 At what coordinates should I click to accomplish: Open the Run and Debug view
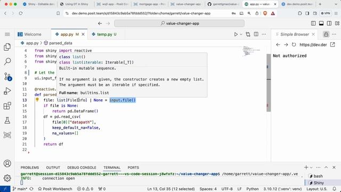pyautogui.click(x=7, y=91)
